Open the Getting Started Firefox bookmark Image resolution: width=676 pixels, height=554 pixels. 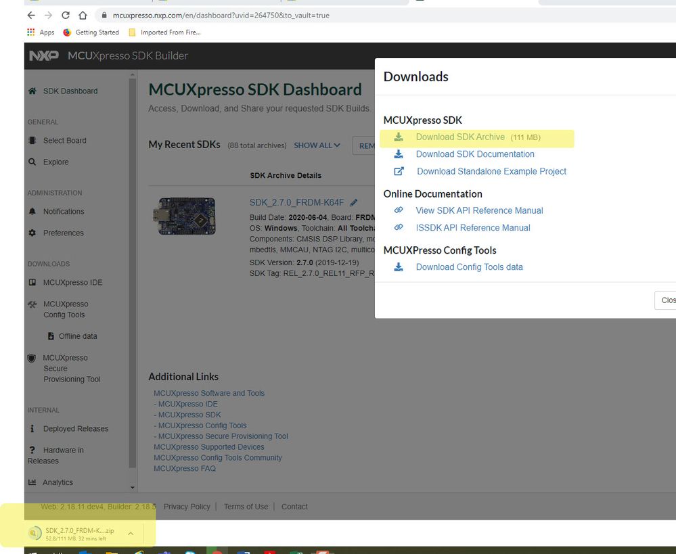pos(91,32)
